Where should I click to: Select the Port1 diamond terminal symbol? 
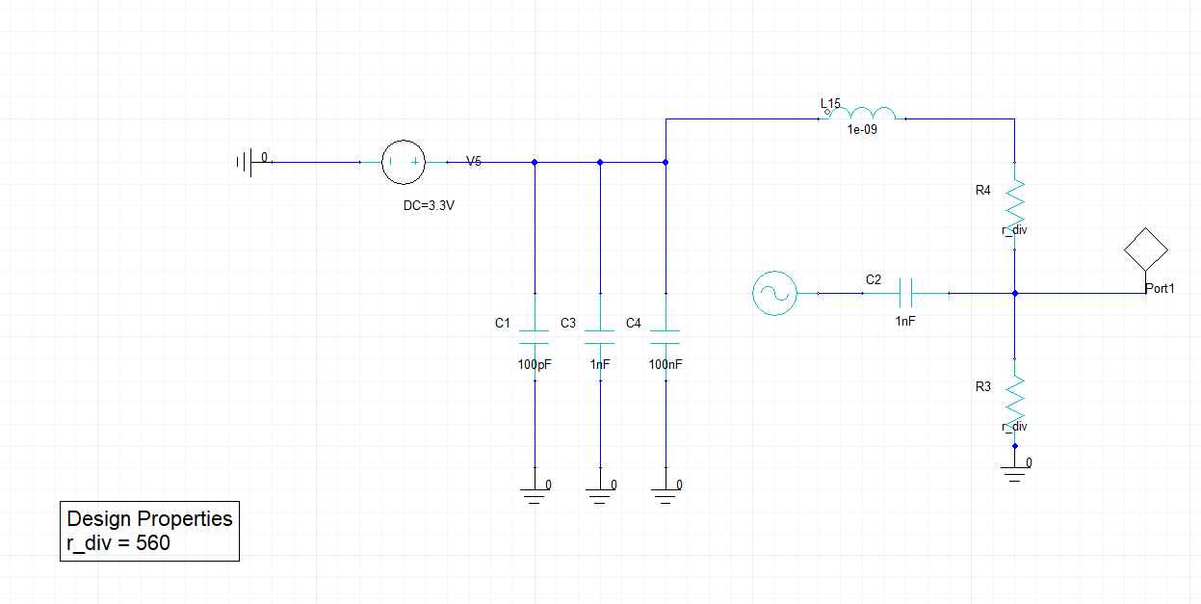pyautogui.click(x=1146, y=250)
